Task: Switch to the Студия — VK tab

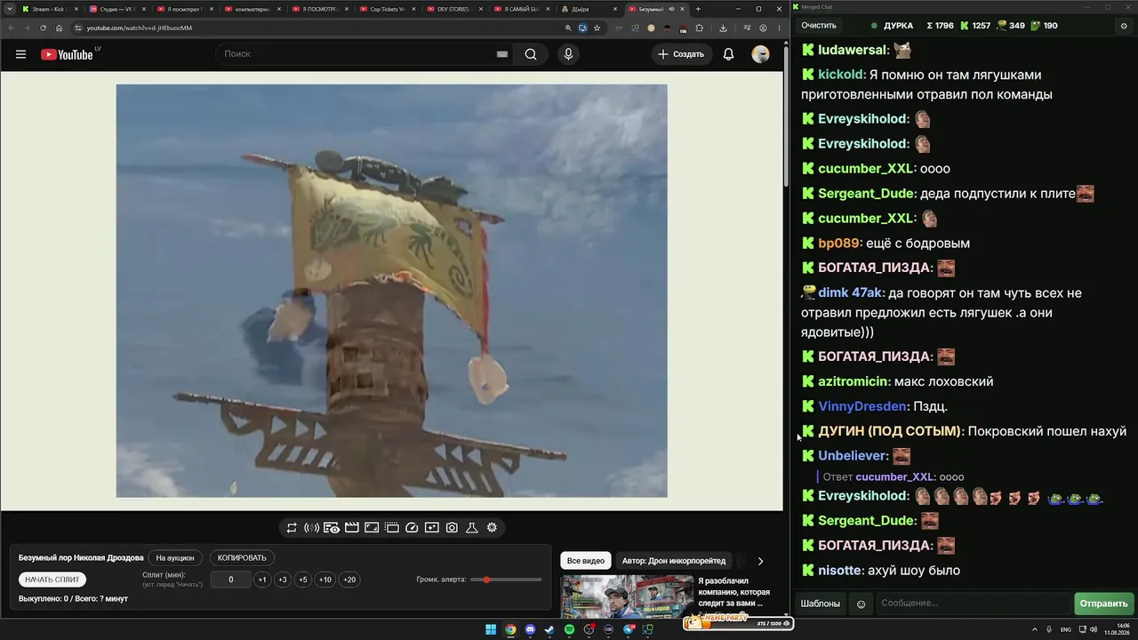Action: pos(118,9)
